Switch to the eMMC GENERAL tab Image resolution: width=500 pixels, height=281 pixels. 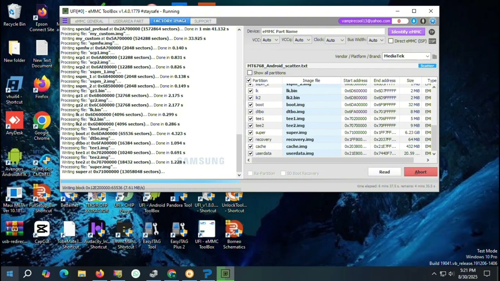tap(89, 21)
